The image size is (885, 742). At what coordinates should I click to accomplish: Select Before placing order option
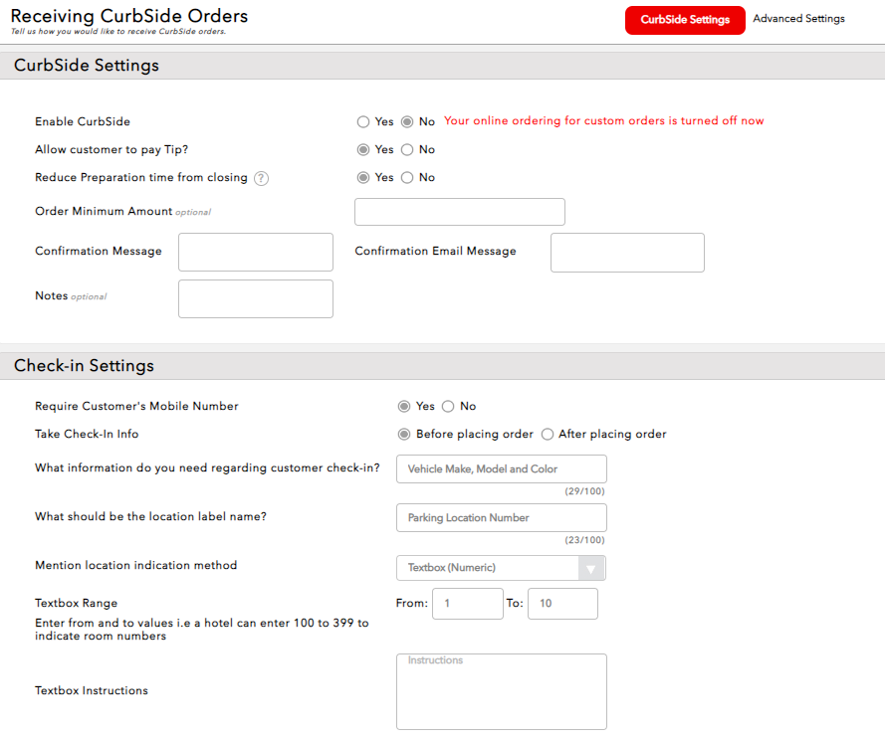[404, 434]
